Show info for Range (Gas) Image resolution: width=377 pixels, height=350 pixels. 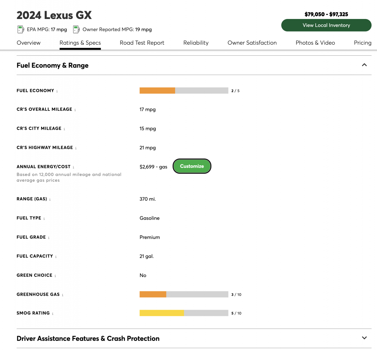pos(50,199)
